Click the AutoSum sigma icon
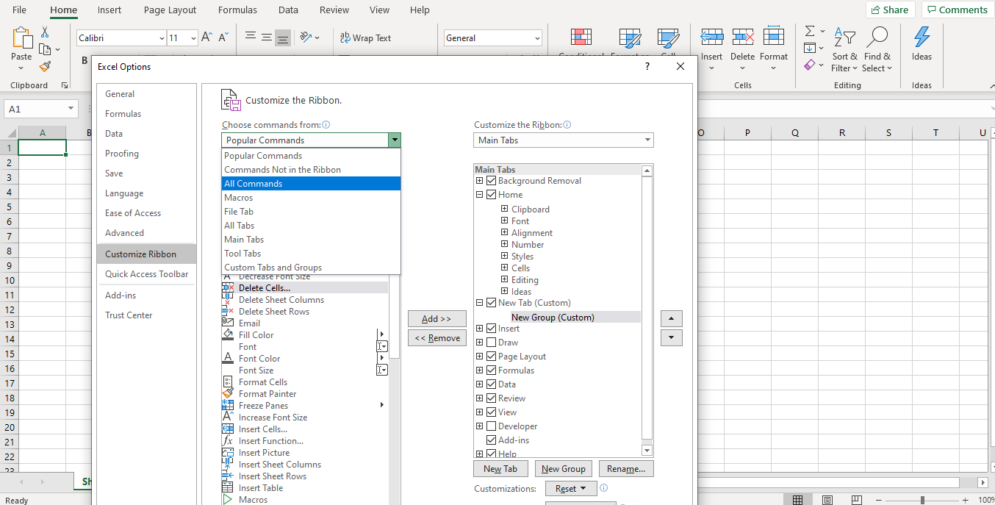The image size is (995, 505). pyautogui.click(x=810, y=32)
